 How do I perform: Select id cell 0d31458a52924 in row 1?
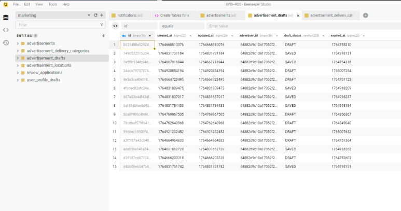click(137, 45)
